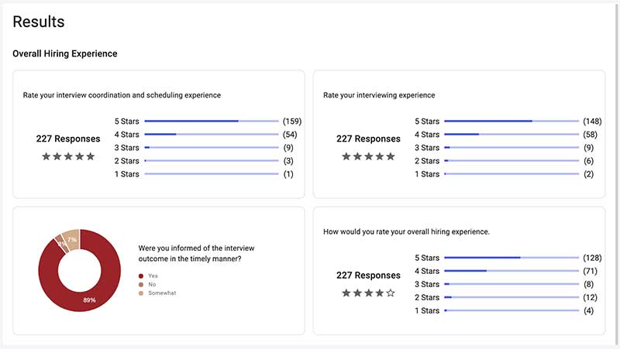The image size is (620, 349).
Task: Click the red Yes legend dot
Action: [x=141, y=275]
